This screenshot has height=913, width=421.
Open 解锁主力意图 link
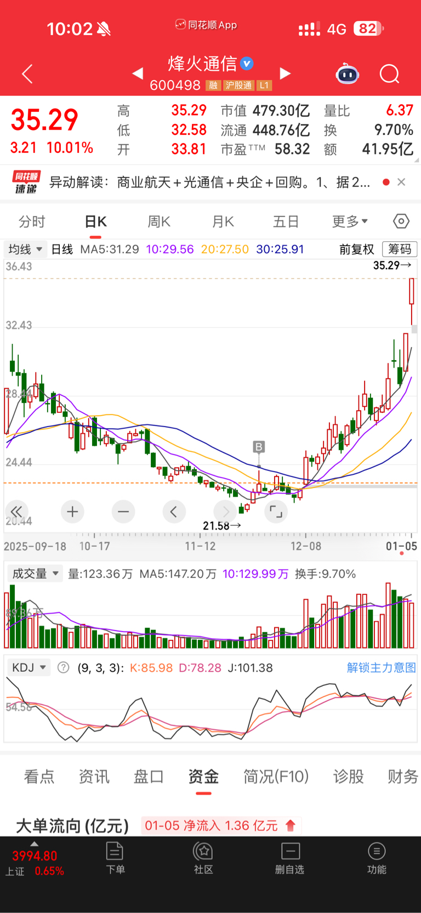[381, 668]
